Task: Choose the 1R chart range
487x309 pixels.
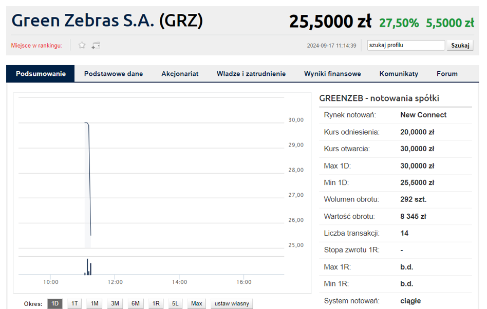Action: tap(156, 303)
